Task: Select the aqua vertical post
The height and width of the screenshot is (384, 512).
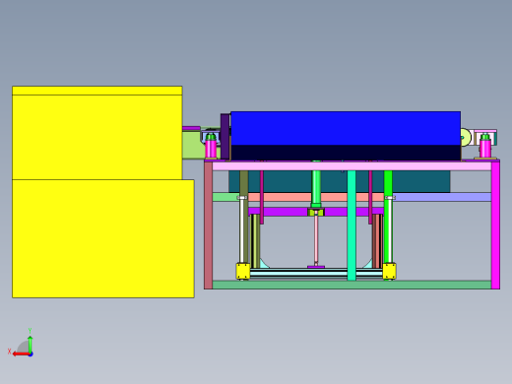Action: [352, 225]
